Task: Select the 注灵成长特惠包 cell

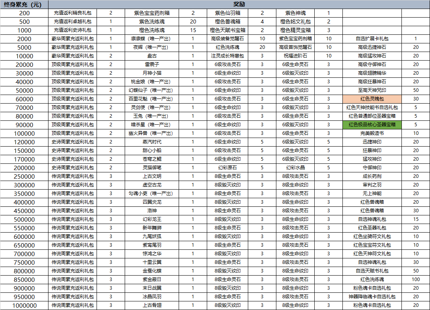Action: tap(228, 56)
